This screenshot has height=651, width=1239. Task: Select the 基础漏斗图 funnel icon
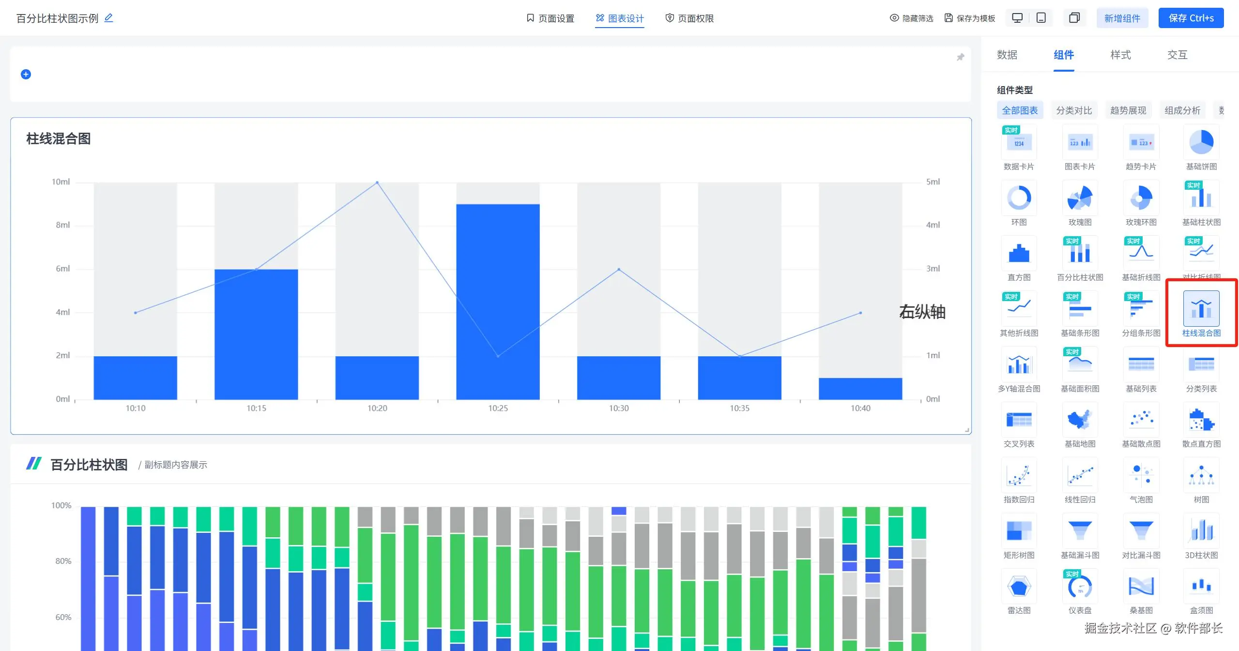(x=1080, y=531)
